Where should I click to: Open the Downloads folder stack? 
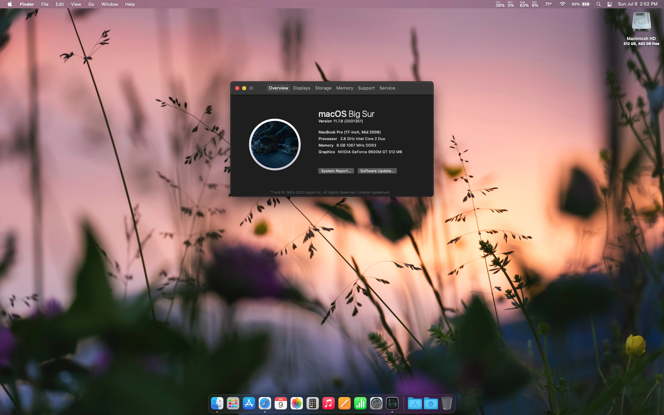point(431,403)
